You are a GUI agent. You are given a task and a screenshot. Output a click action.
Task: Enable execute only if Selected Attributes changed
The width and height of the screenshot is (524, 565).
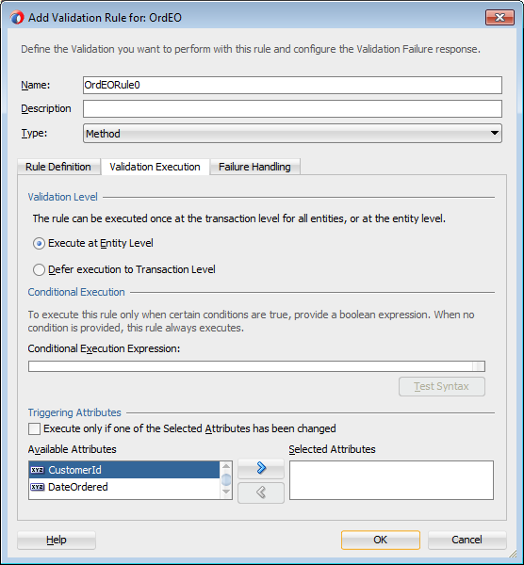(x=35, y=428)
